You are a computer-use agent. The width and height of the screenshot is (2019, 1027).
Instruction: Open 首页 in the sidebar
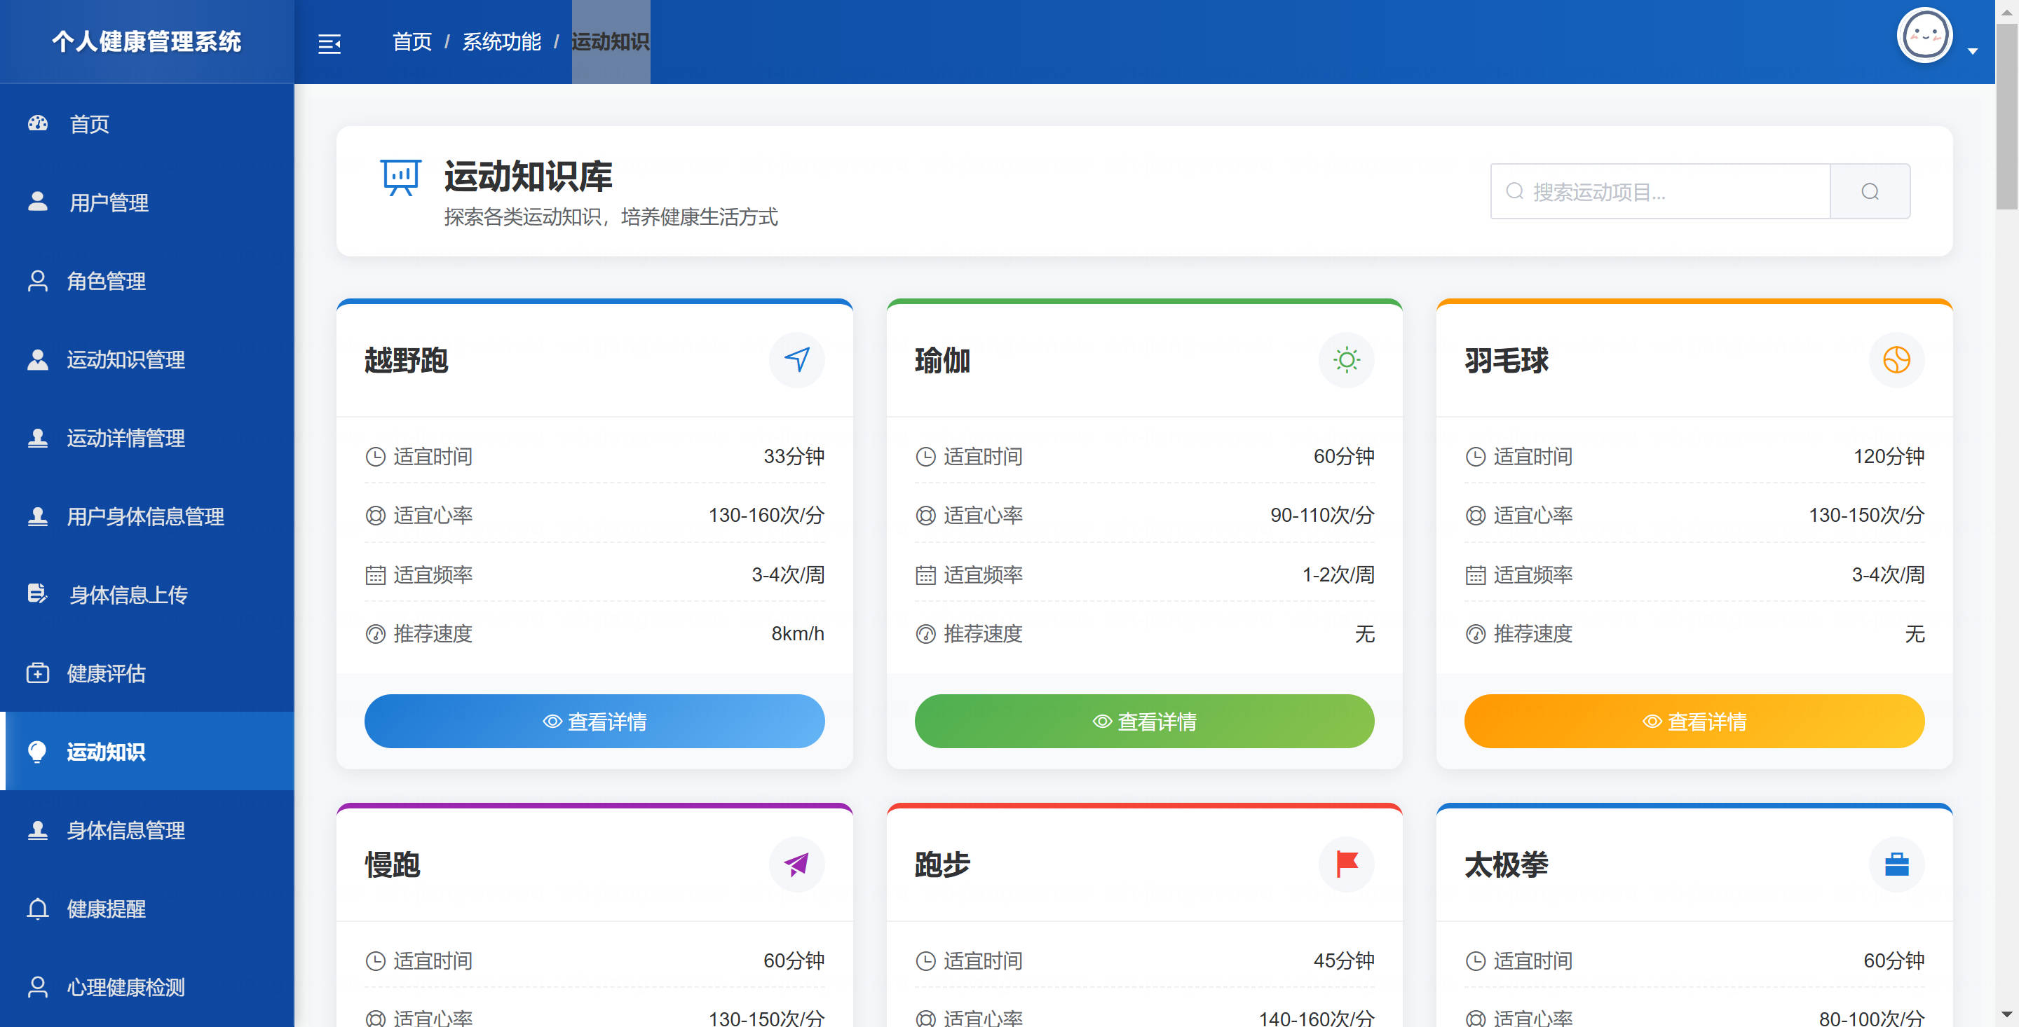point(147,124)
